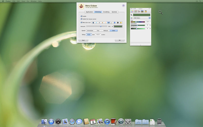Click the HSB color-mode icon beside the popup
Image resolution: width=203 pixels, height=127 pixels.
point(131,18)
